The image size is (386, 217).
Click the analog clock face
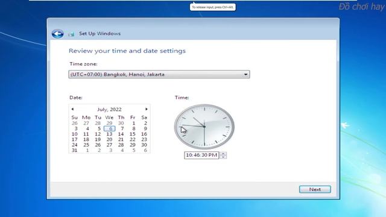204,127
